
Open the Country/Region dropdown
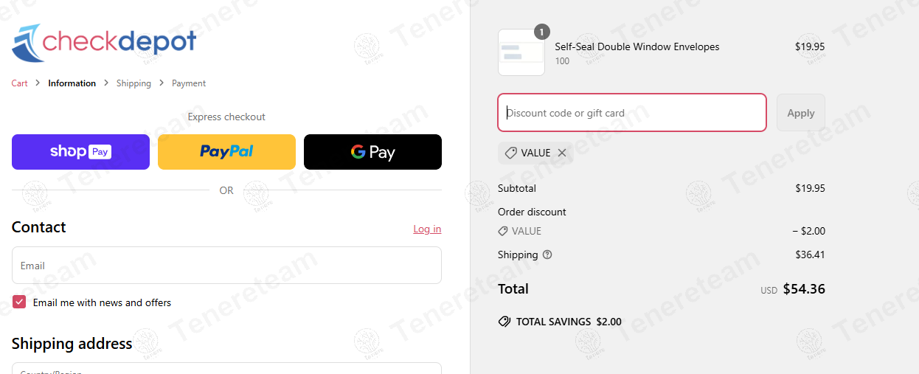(226, 368)
